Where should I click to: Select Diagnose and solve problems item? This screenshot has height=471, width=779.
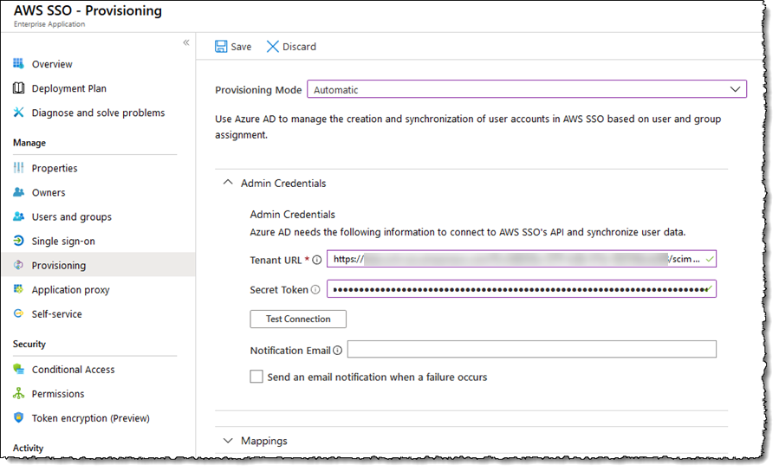(x=99, y=113)
